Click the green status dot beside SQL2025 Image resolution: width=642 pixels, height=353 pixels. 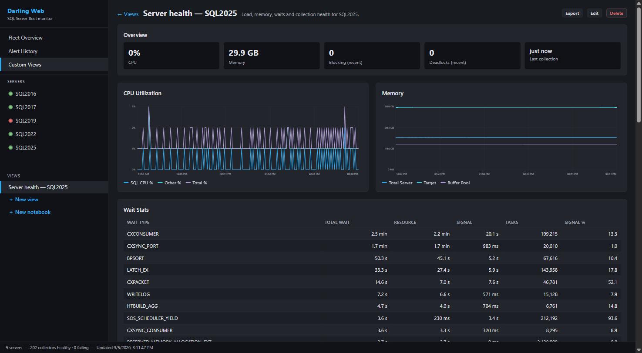tap(10, 148)
